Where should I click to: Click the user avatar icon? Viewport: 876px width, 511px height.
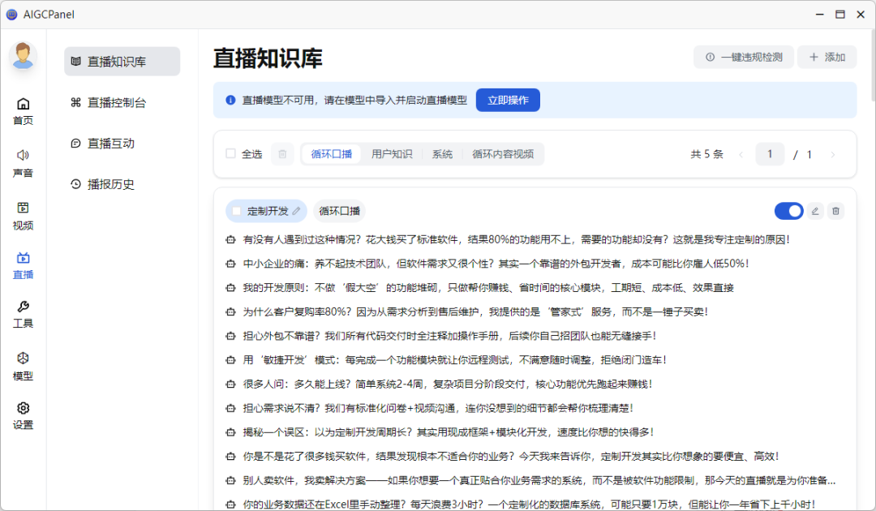(x=24, y=57)
